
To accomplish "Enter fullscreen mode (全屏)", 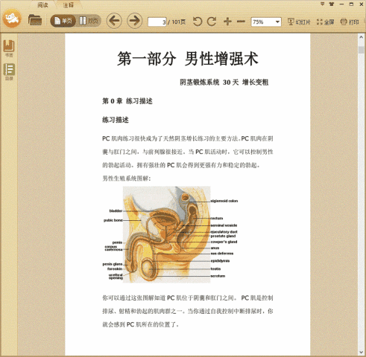I will 325,22.
